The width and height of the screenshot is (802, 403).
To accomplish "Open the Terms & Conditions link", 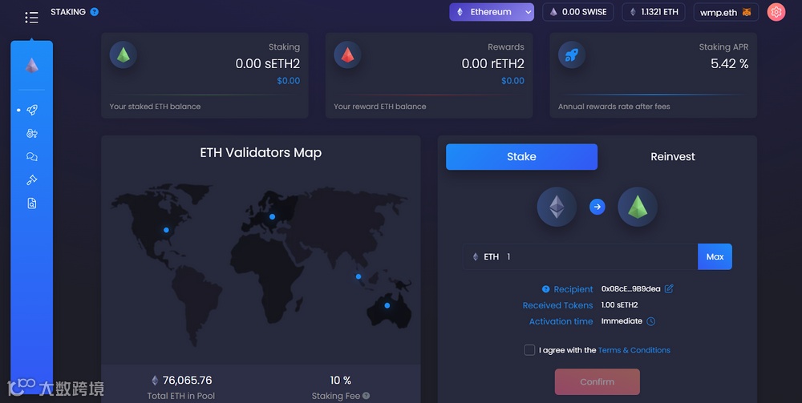I will click(x=634, y=350).
